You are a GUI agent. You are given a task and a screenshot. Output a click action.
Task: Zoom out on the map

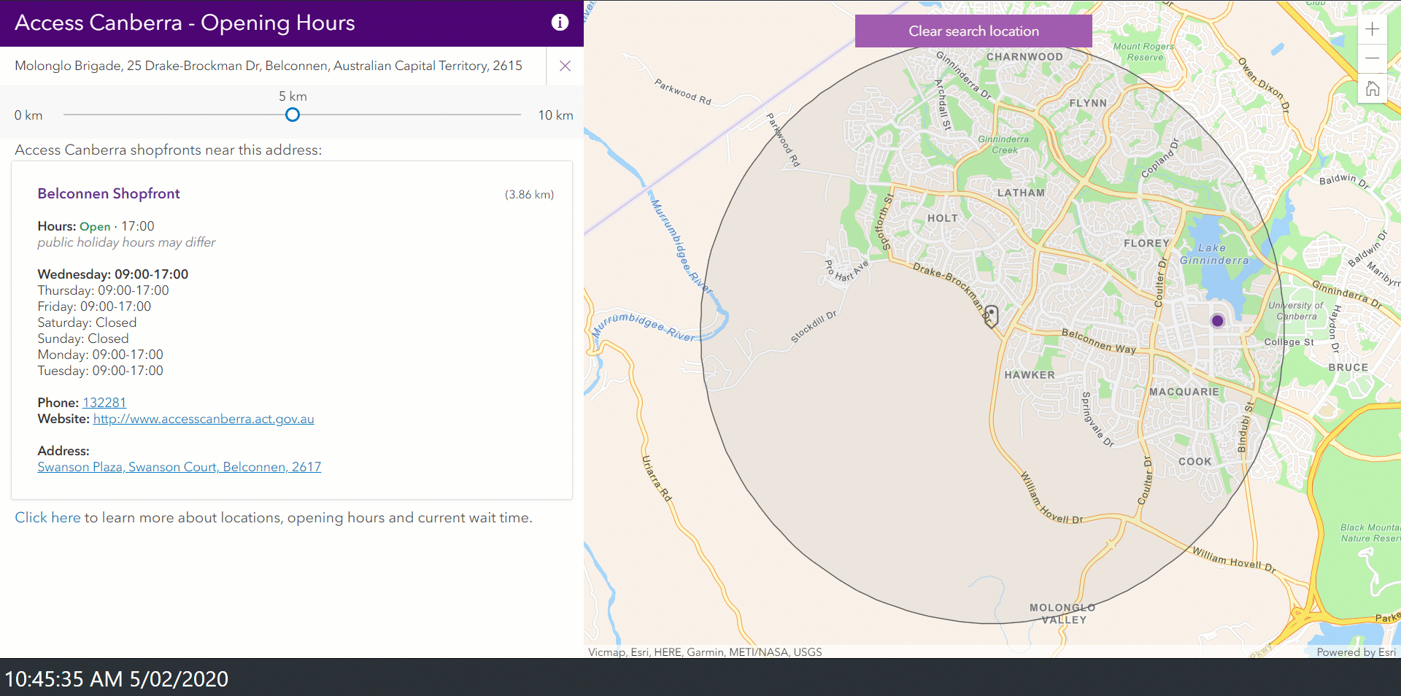(x=1372, y=58)
